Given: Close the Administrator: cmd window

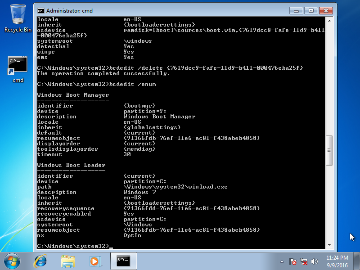Looking at the screenshot, I should tap(326, 10).
